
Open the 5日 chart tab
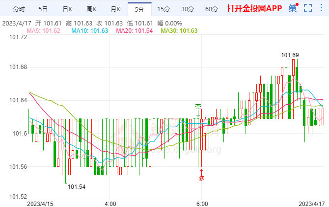tap(43, 9)
